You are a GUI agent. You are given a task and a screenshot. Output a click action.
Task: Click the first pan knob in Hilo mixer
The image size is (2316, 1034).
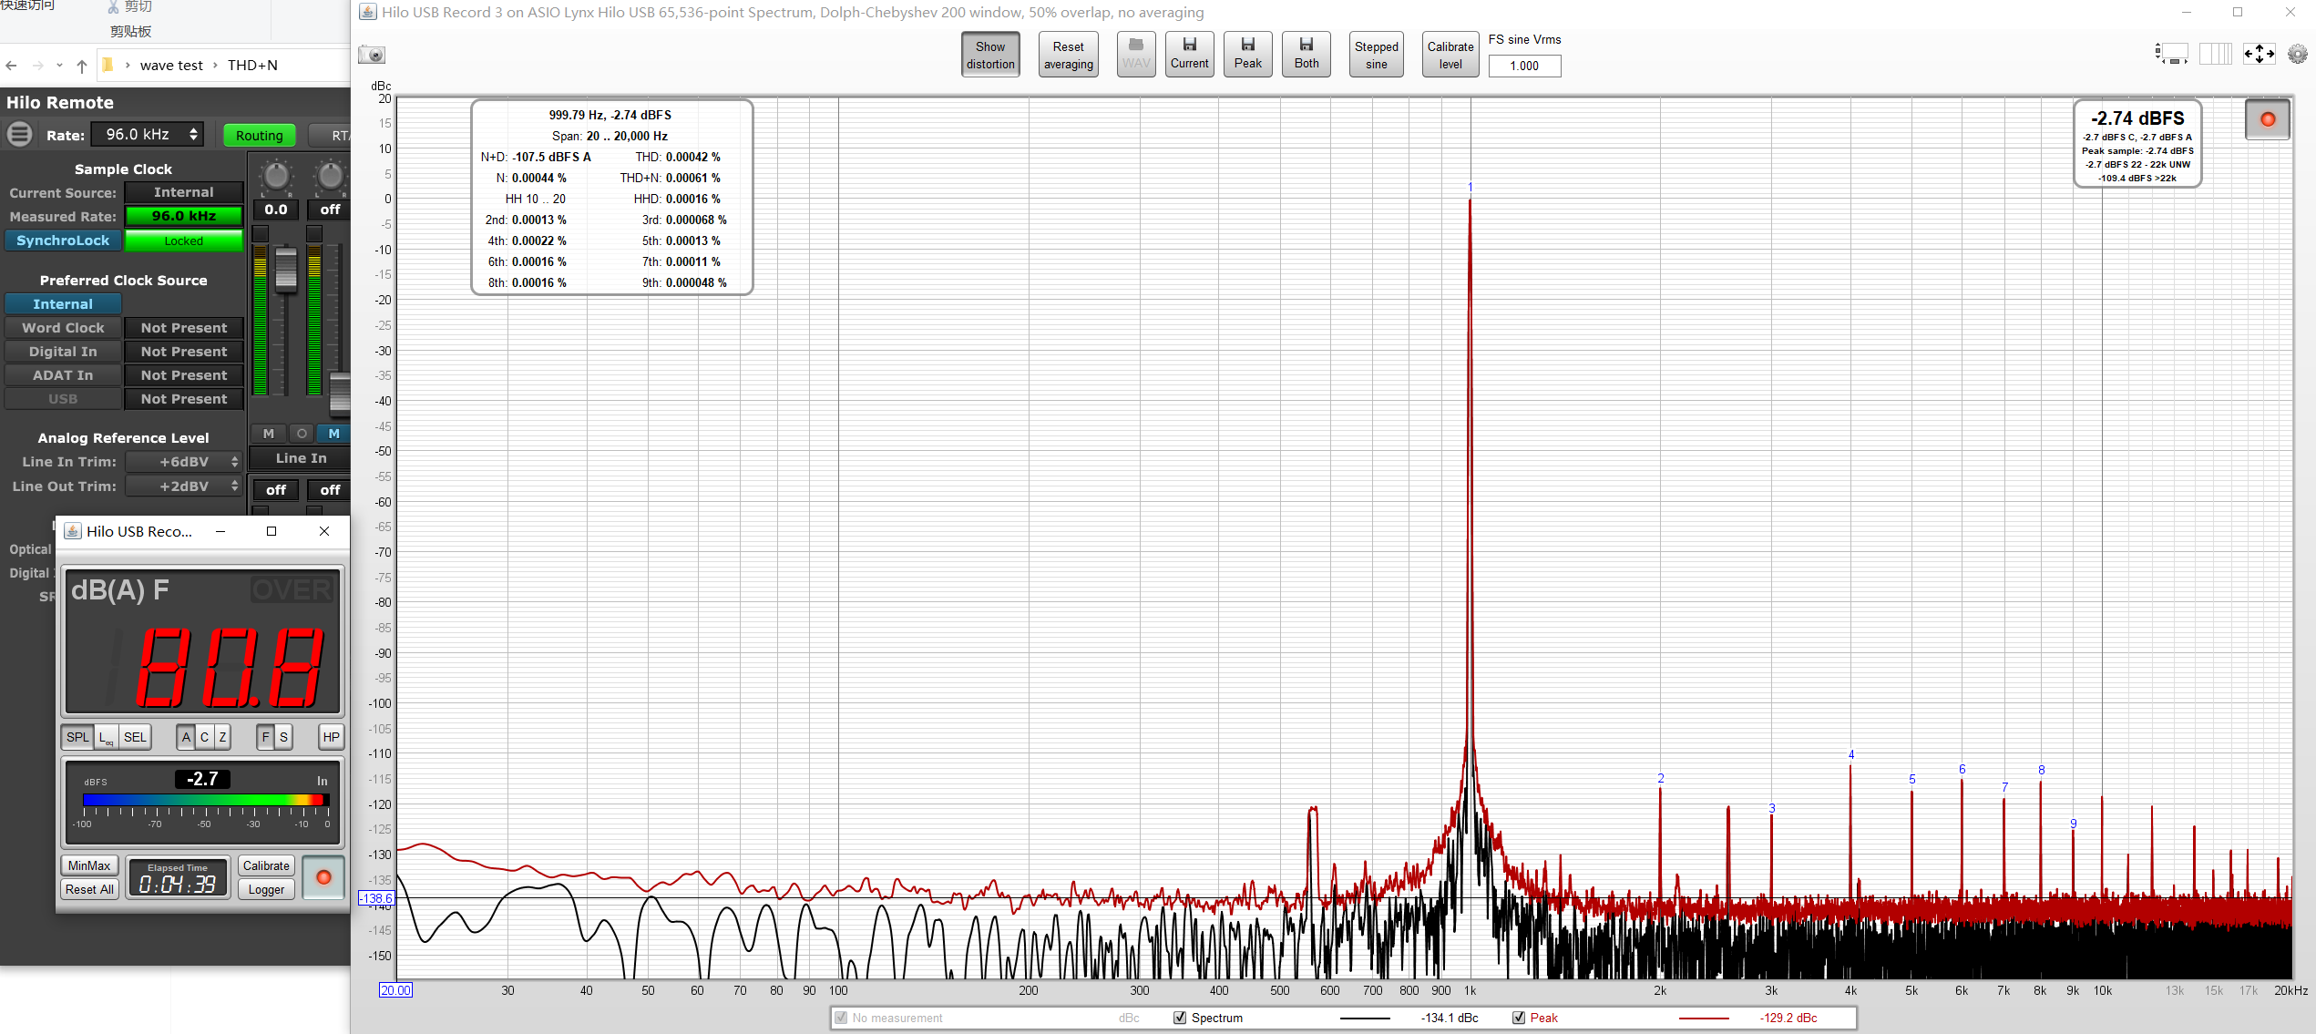coord(276,176)
